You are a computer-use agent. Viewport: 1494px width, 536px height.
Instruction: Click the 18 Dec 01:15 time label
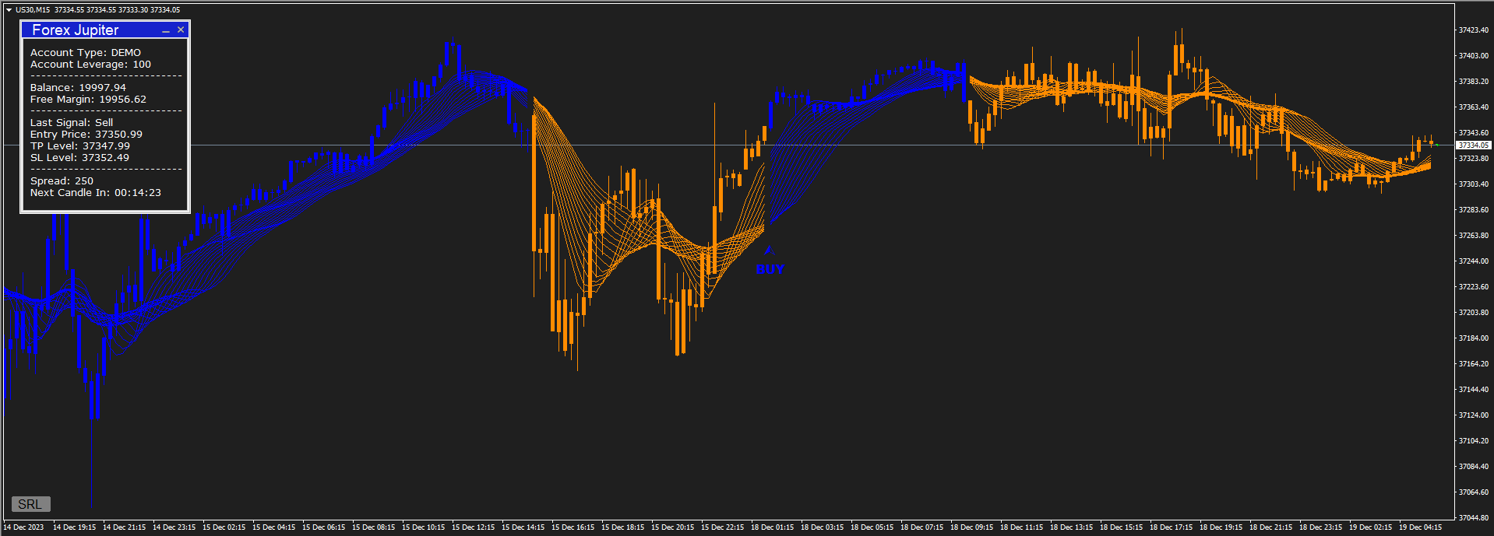(x=772, y=527)
